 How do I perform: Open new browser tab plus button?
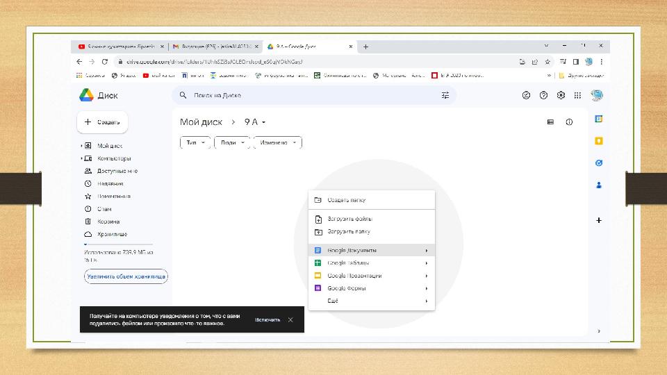tap(366, 47)
